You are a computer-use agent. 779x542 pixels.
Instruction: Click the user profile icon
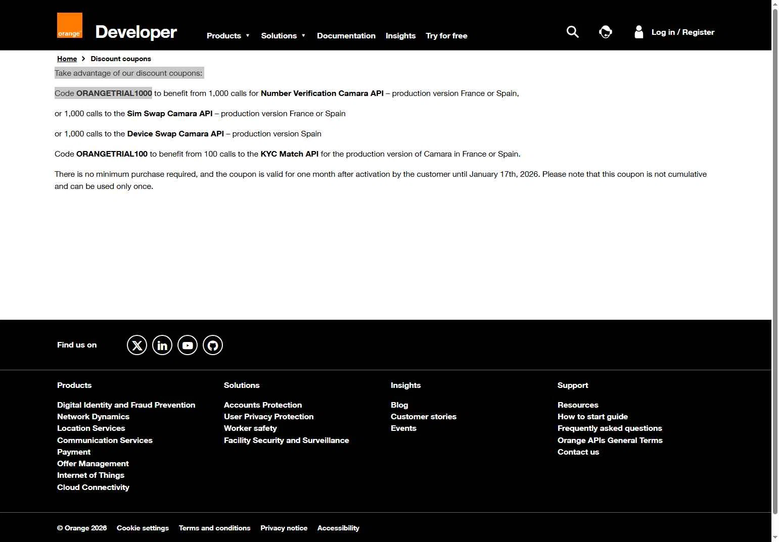point(638,32)
